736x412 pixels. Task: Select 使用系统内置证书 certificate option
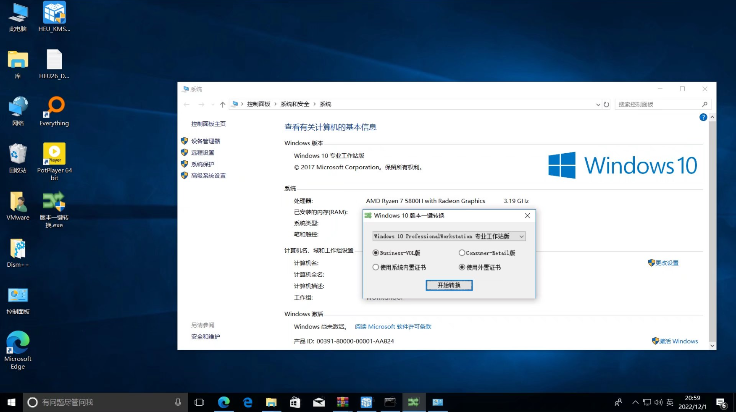click(x=376, y=267)
